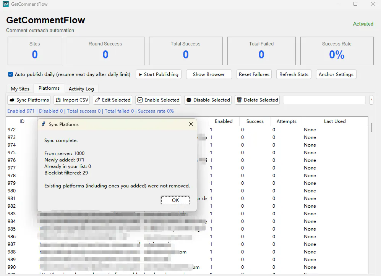Click the Refresh Stats button
The height and width of the screenshot is (276, 381).
click(x=294, y=74)
